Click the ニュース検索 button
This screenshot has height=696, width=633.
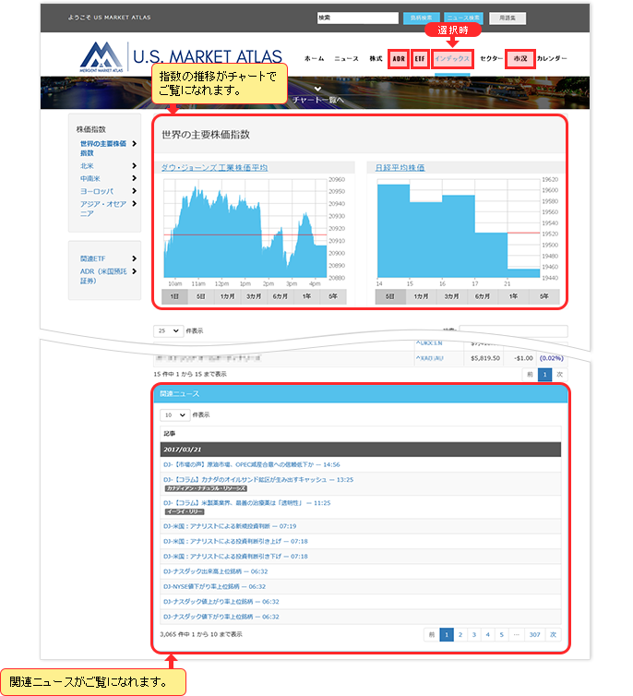463,18
